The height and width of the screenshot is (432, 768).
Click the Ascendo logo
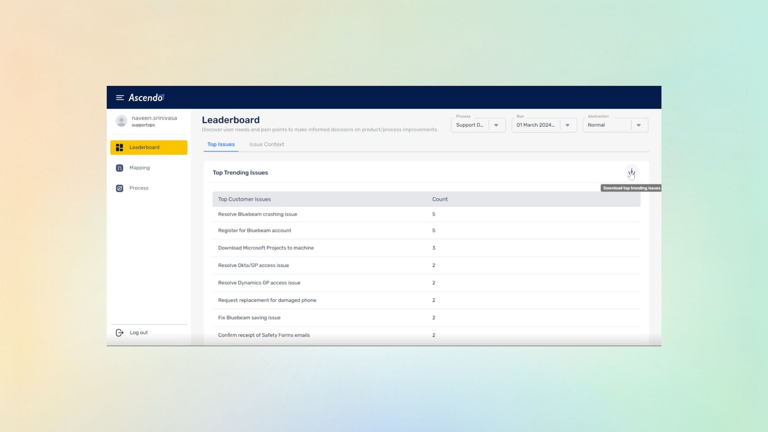point(146,98)
